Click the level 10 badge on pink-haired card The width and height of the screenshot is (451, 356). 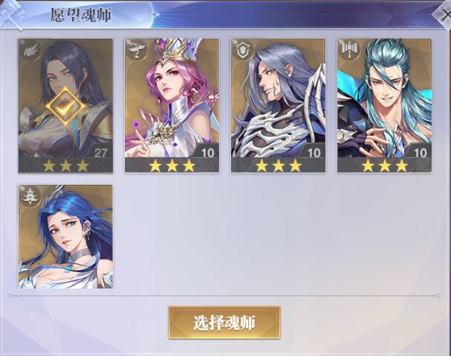(x=207, y=152)
